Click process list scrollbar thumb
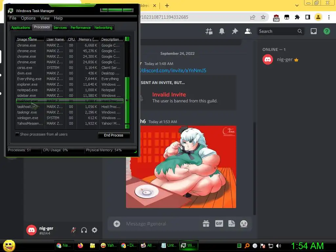This screenshot has width=336, height=252. (x=127, y=100)
